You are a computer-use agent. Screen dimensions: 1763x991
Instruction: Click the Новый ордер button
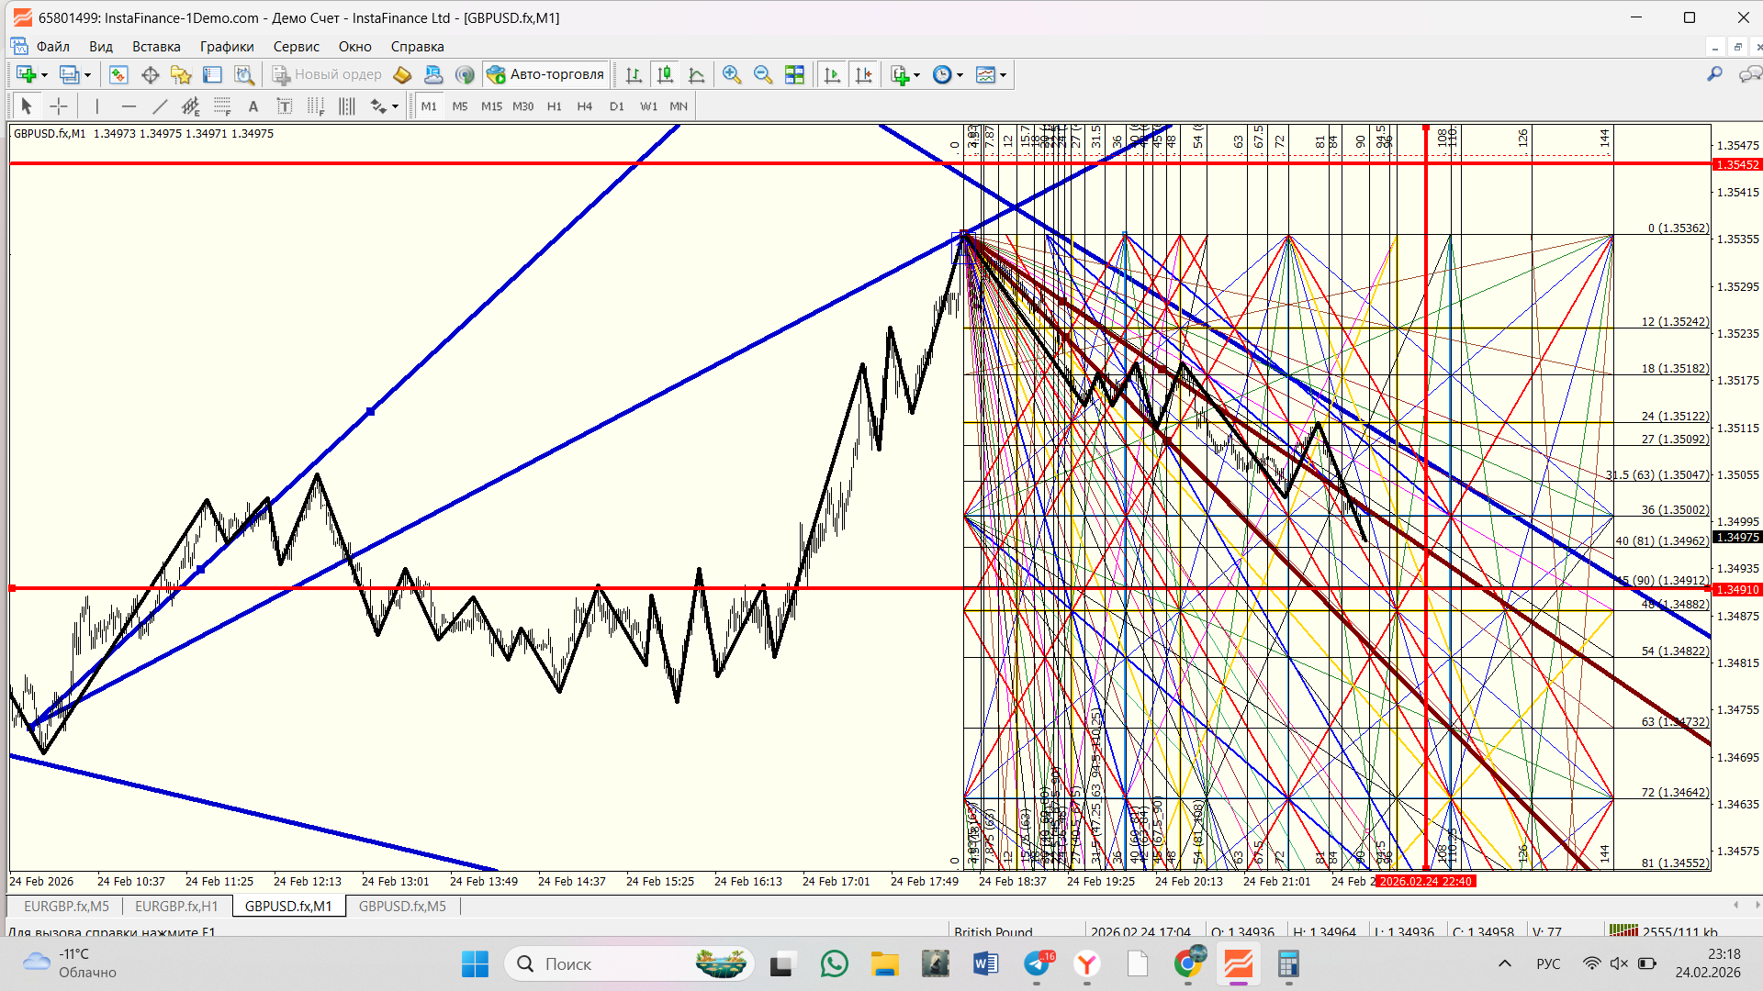(327, 75)
